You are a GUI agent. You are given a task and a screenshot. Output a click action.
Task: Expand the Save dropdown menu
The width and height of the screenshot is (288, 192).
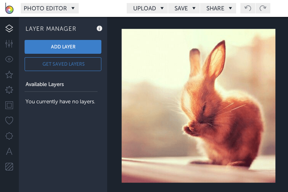coord(185,8)
